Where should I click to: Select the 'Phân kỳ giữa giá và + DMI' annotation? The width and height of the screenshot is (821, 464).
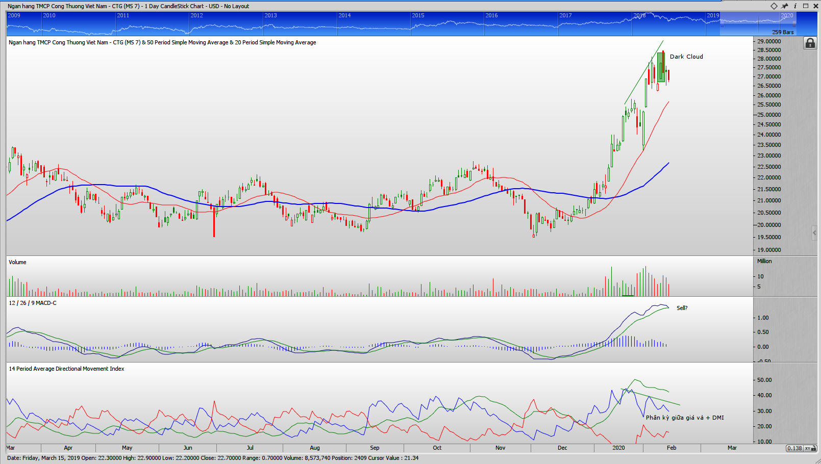point(684,418)
